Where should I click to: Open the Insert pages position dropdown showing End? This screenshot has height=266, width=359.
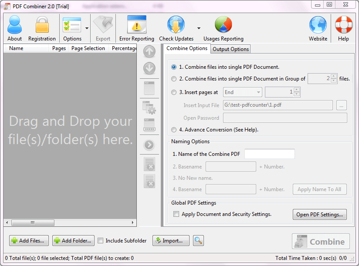click(x=242, y=92)
